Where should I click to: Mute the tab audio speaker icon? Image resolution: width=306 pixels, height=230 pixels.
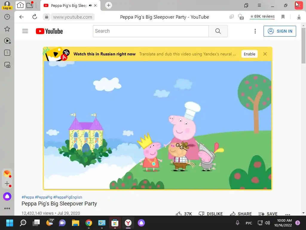click(90, 5)
